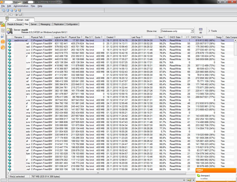This screenshot has height=182, width=237.
Task: Click the N/A DAOS State cell
Action: pyautogui.click(x=172, y=62)
